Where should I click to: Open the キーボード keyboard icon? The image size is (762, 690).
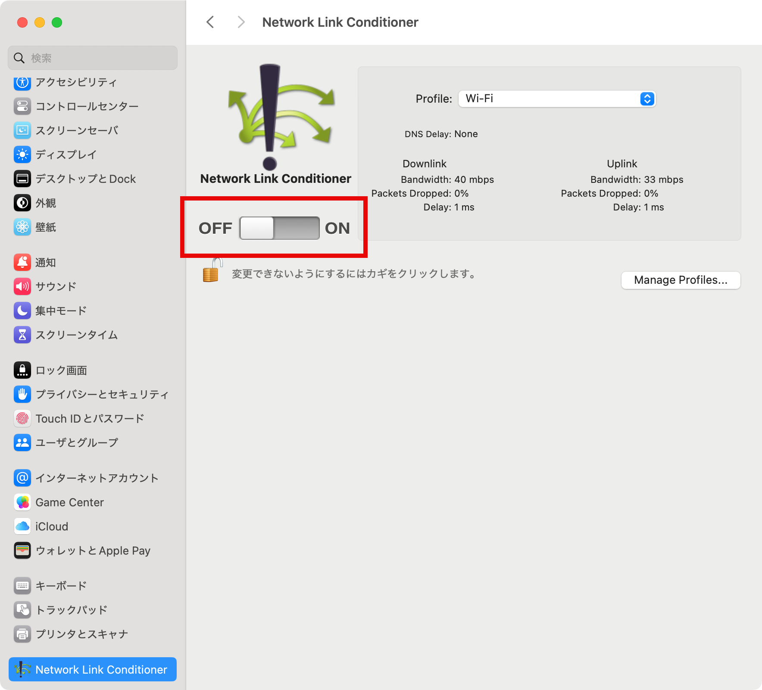22,586
